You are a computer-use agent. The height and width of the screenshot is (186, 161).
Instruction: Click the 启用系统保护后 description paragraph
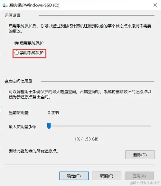point(80,29)
